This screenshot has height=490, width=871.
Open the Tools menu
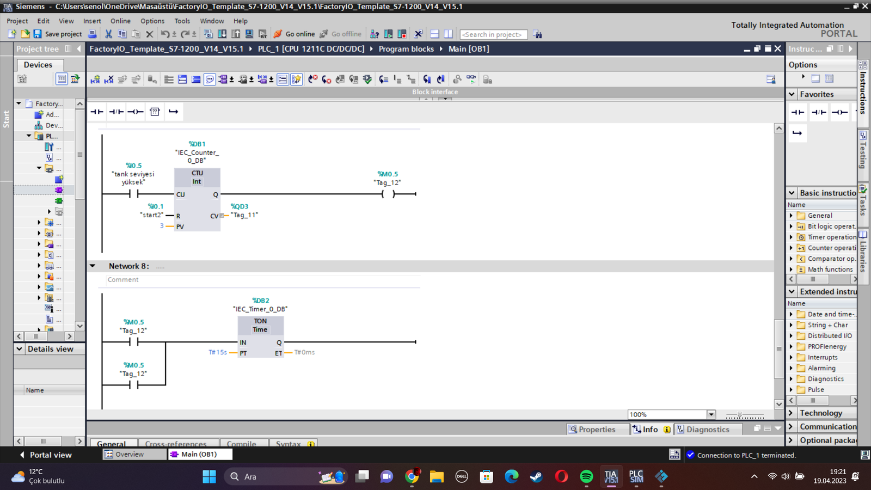(x=182, y=21)
